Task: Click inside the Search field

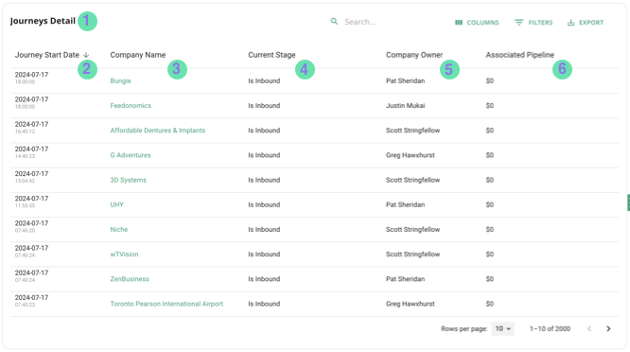Action: click(x=386, y=22)
